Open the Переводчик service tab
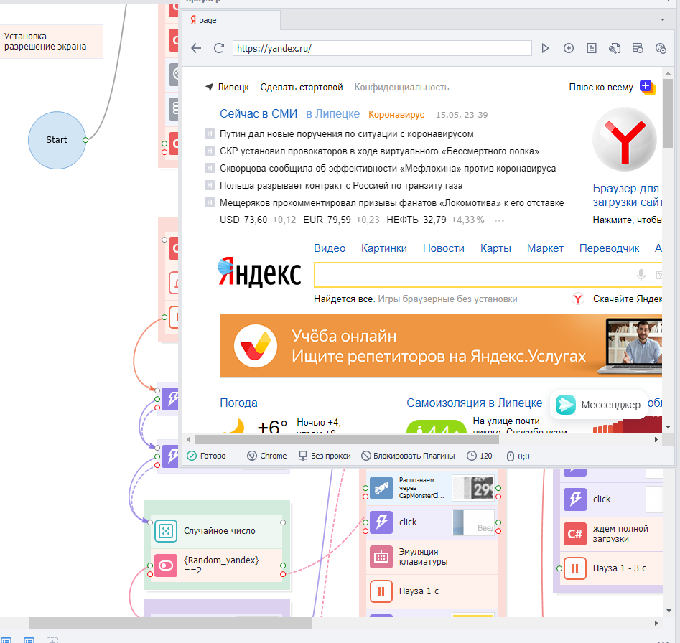This screenshot has height=643, width=680. [x=610, y=248]
